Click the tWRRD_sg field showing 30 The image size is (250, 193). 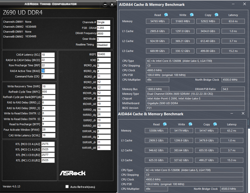point(104,109)
